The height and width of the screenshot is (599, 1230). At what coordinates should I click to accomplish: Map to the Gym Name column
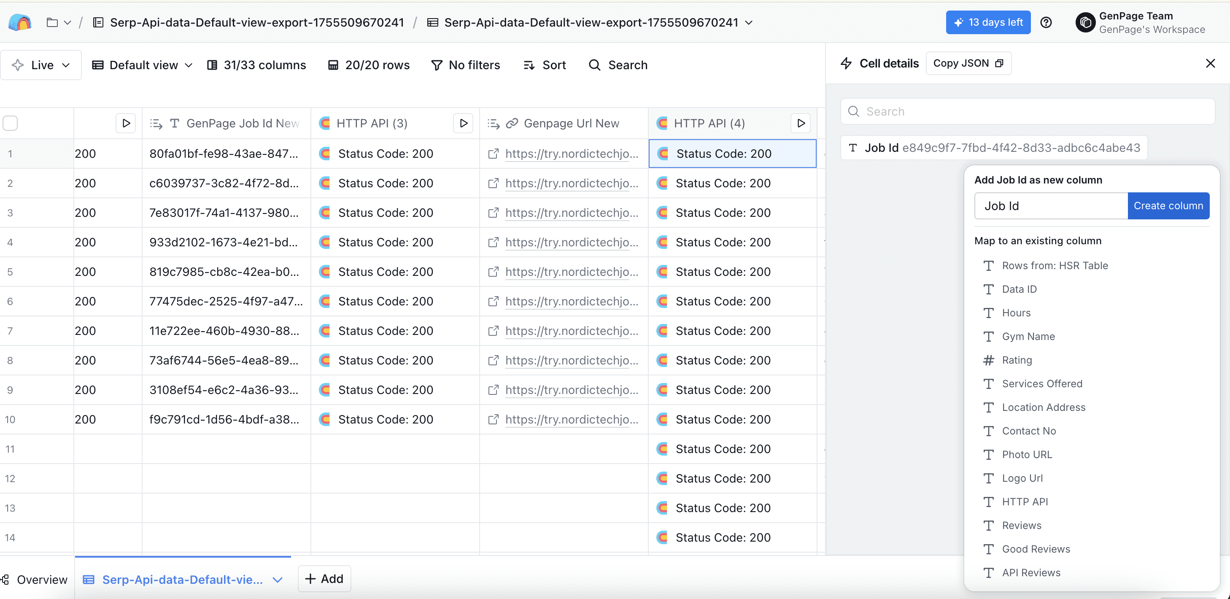(x=1028, y=336)
